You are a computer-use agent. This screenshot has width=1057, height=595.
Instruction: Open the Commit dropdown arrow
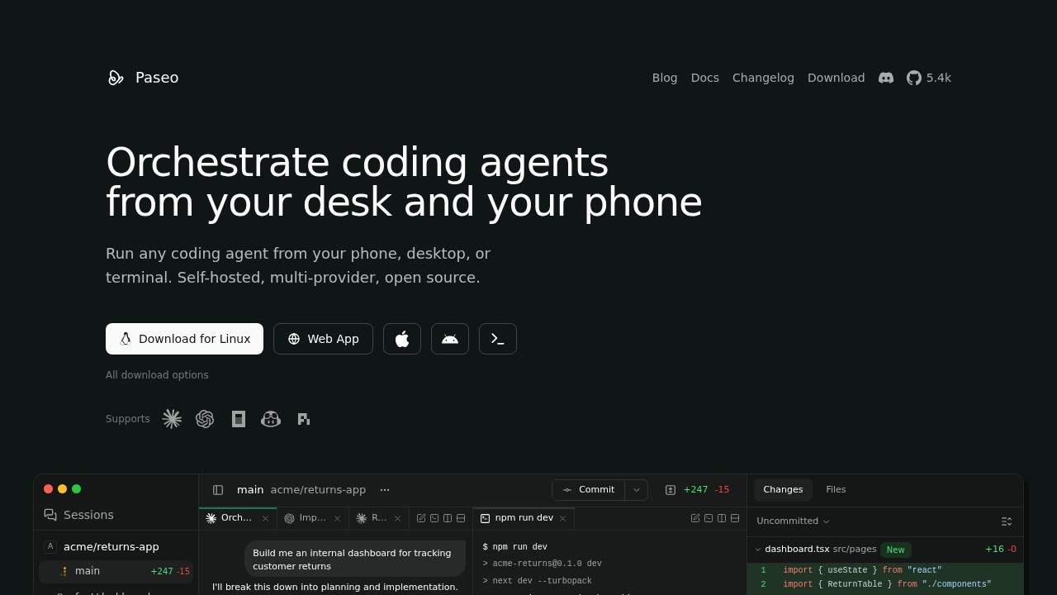(x=637, y=490)
